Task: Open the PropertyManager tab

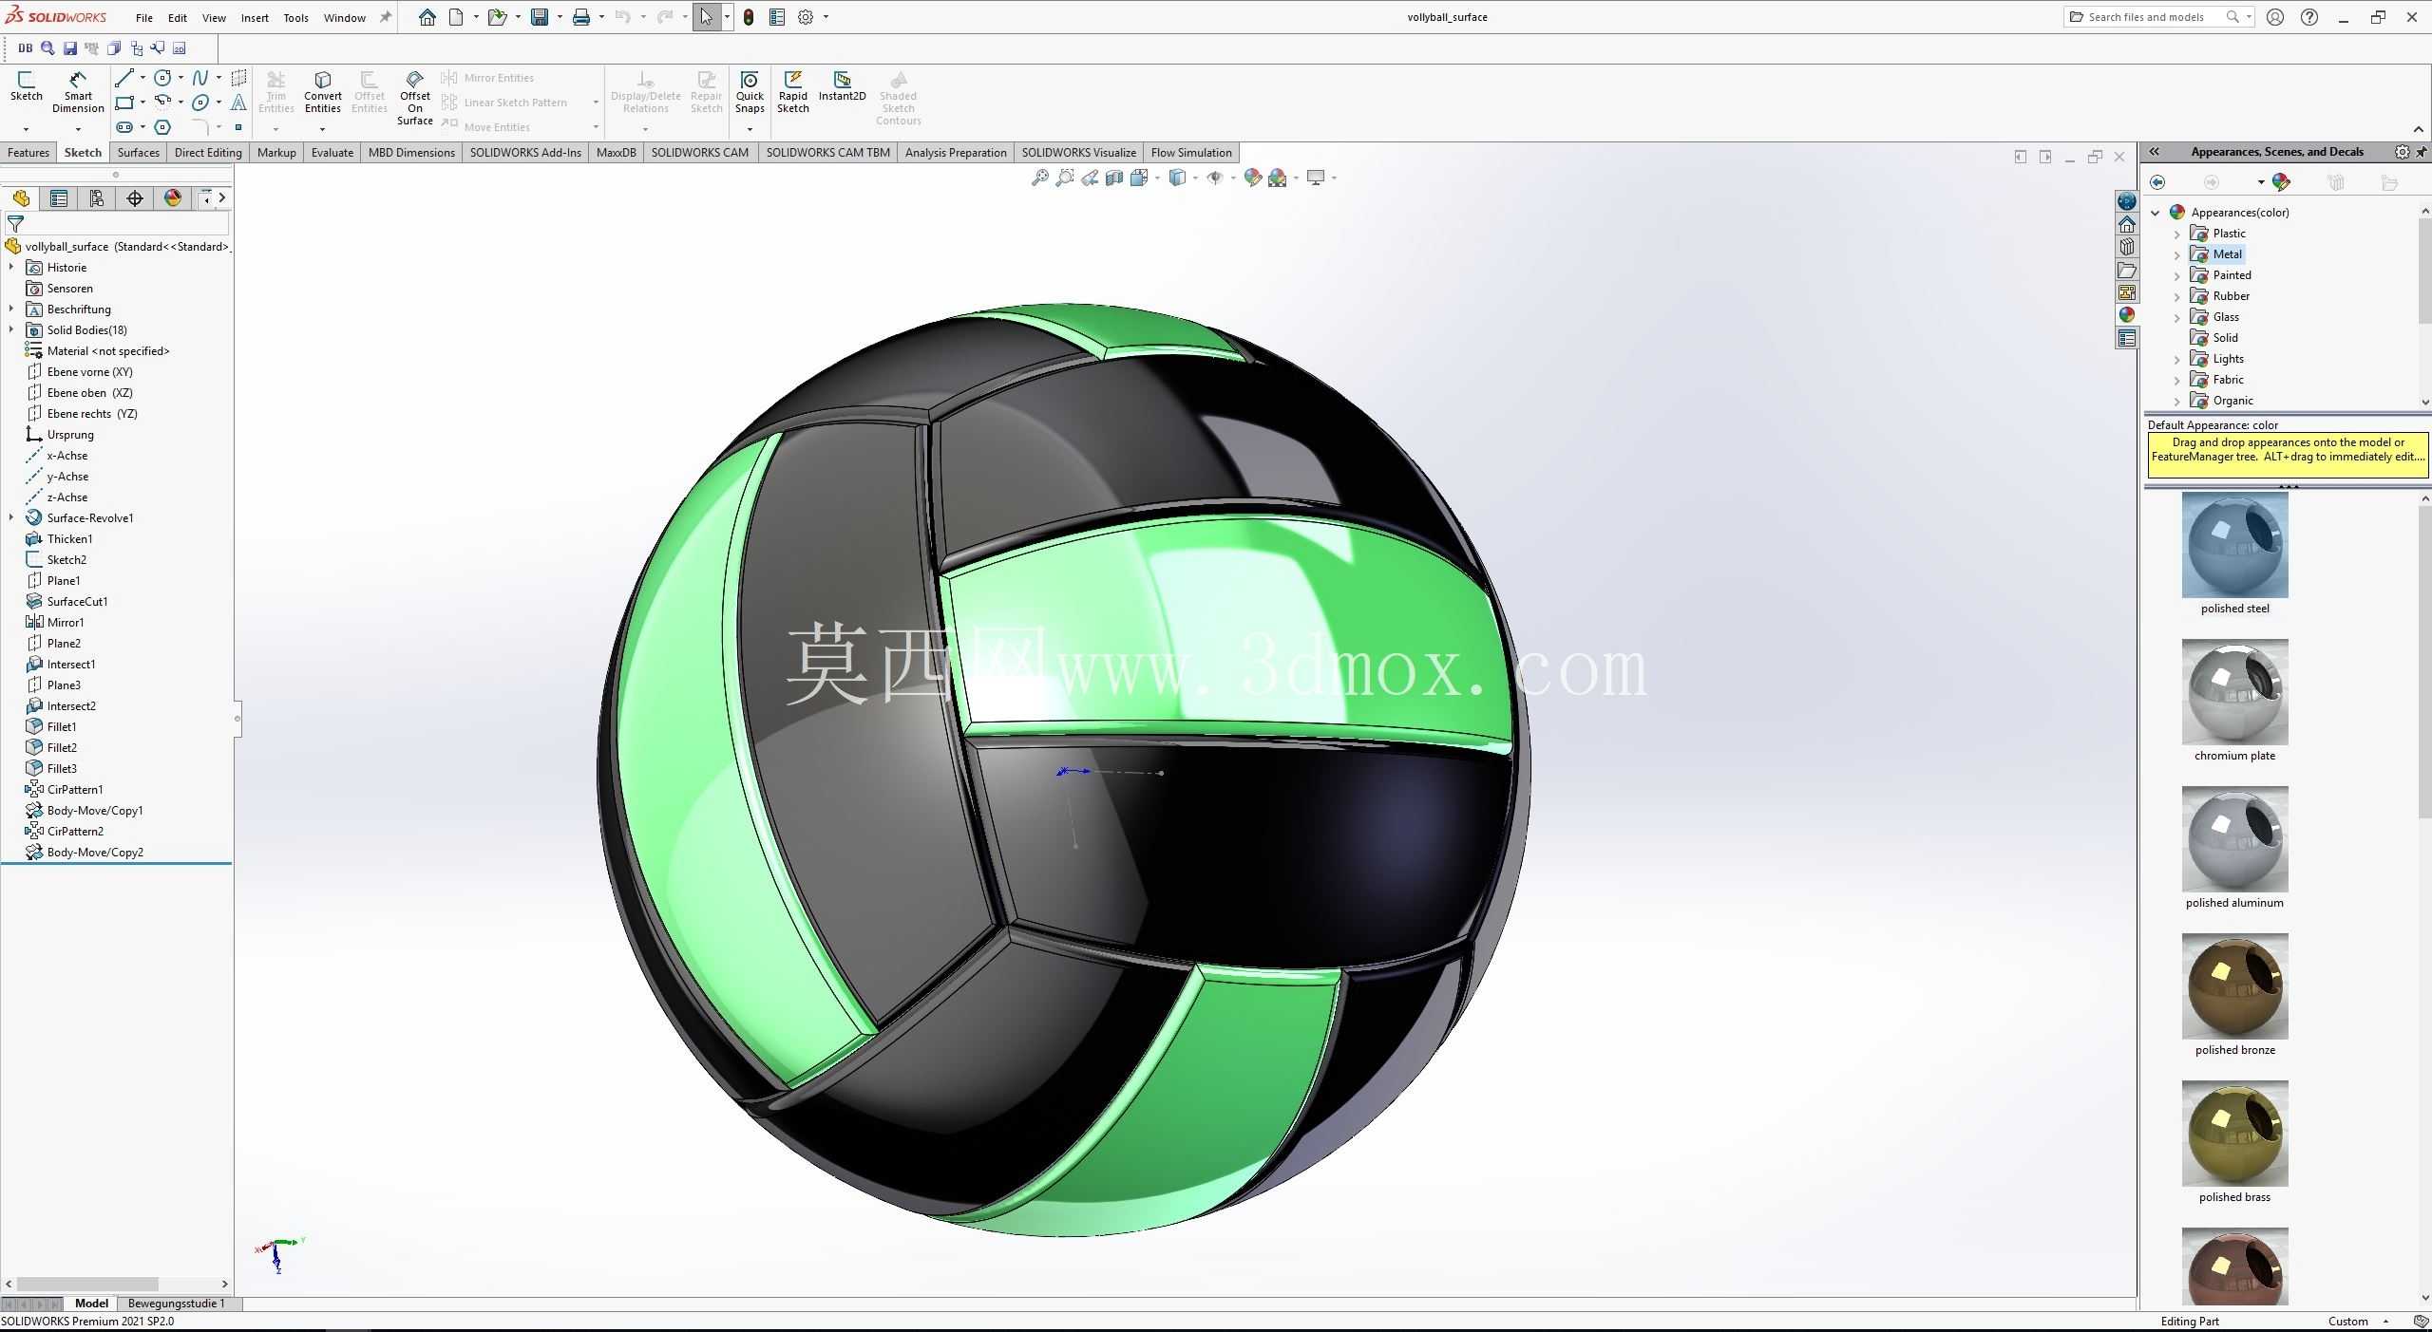Action: tap(59, 197)
